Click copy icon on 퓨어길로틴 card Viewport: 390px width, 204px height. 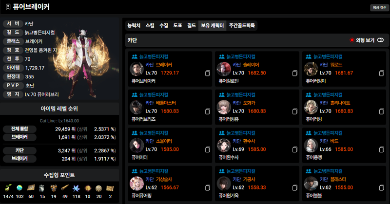click(295, 73)
